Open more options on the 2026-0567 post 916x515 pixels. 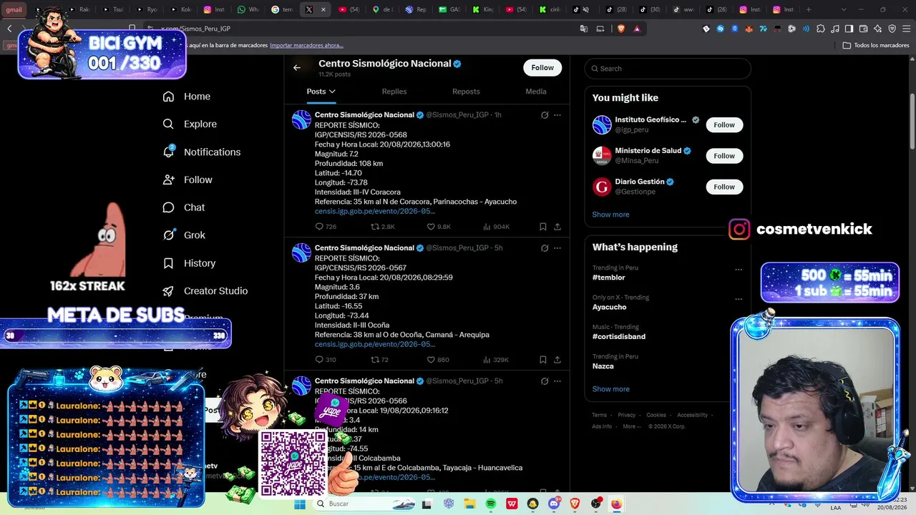tap(557, 248)
